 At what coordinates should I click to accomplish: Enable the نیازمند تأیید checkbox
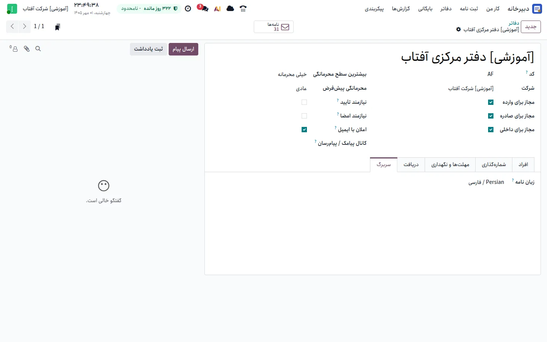[x=304, y=102]
